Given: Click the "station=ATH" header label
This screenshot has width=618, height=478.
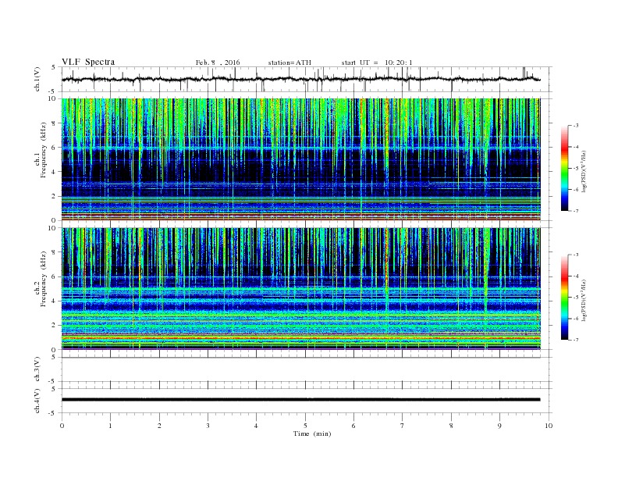Looking at the screenshot, I should (x=289, y=62).
